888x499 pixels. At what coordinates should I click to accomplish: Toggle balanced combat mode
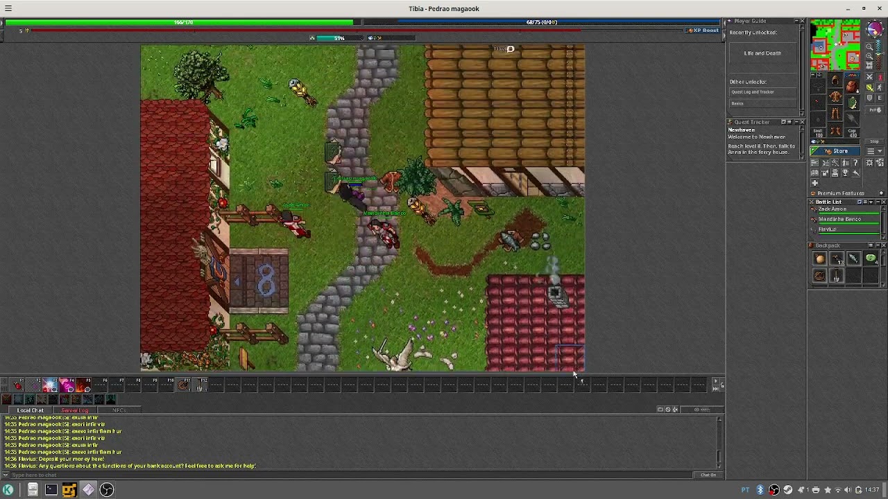tap(869, 87)
